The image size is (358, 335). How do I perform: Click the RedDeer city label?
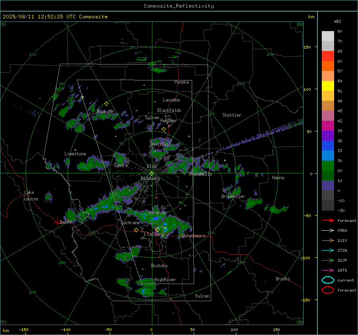click(x=169, y=121)
